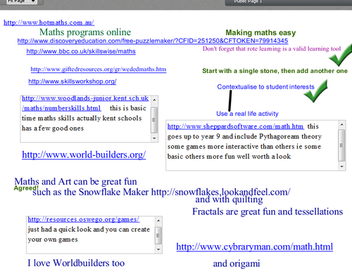Viewport: 352px width, 274px height.
Task: Click the scrollbar thumb in the sheppardsoftware box
Action: point(341,145)
